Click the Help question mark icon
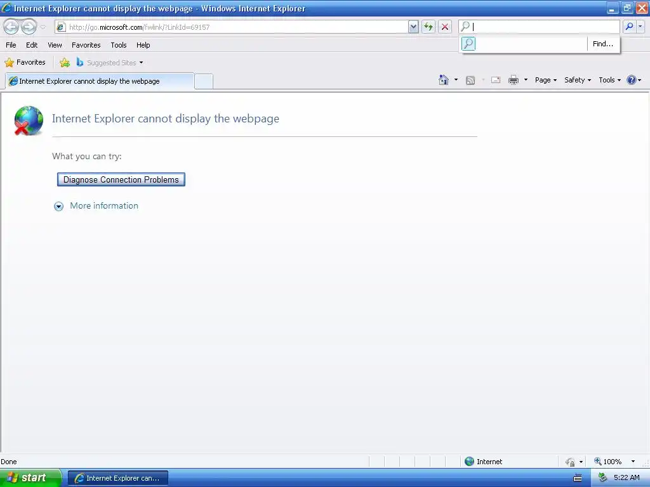Screen dimensions: 650x487 coord(632,80)
